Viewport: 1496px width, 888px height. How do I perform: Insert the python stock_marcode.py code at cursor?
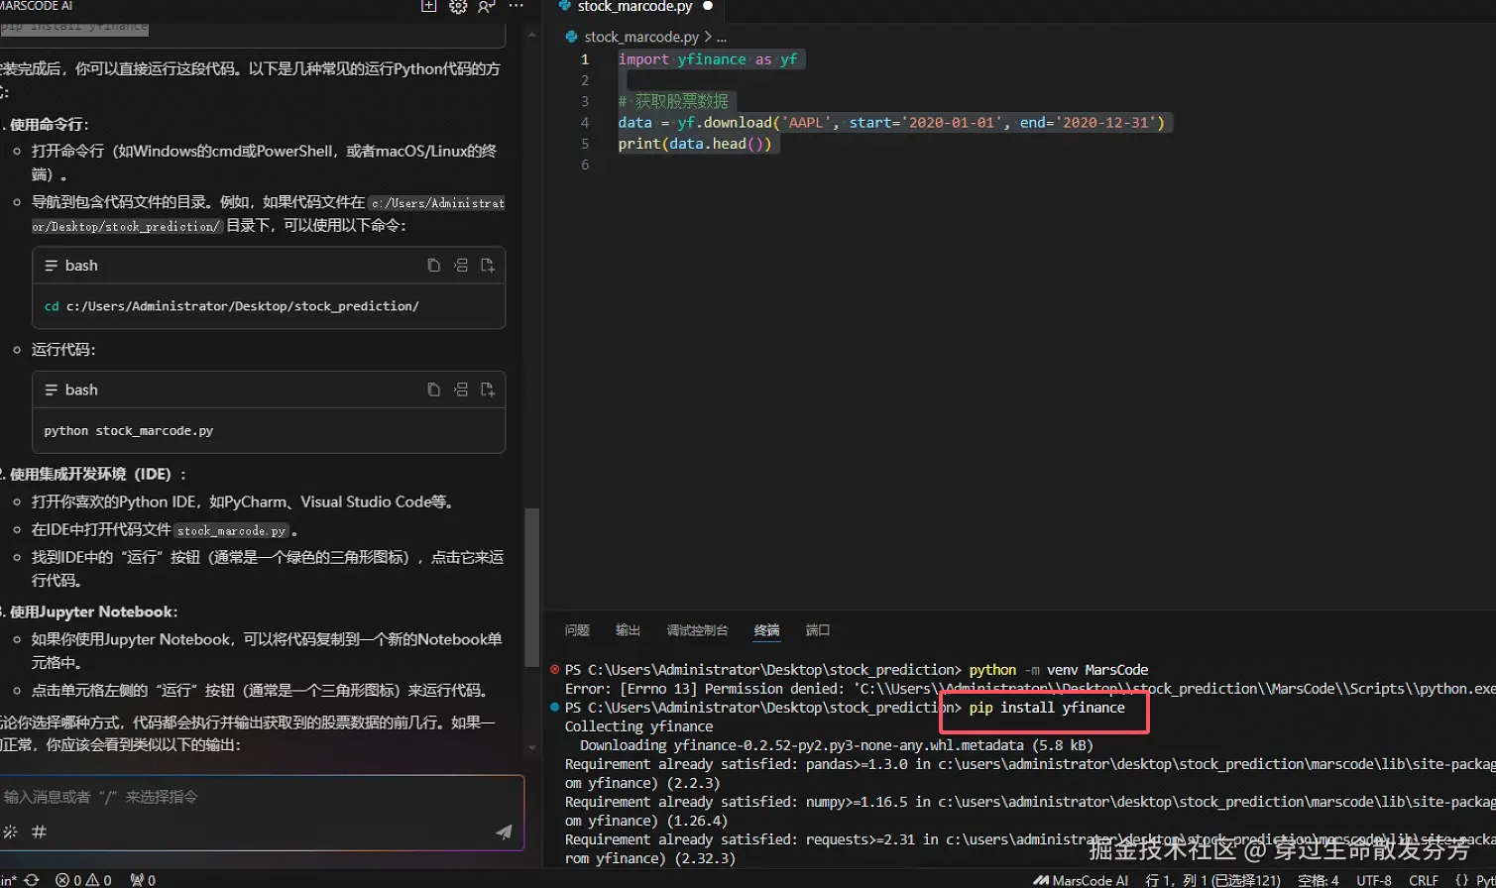click(x=461, y=389)
